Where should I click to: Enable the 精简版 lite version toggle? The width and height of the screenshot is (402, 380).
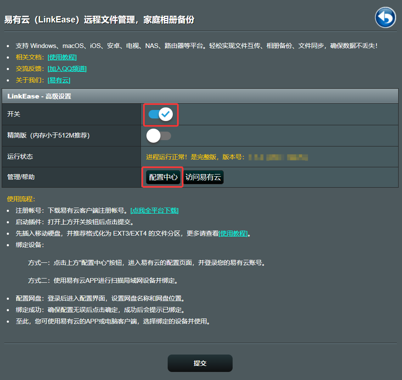tap(159, 135)
